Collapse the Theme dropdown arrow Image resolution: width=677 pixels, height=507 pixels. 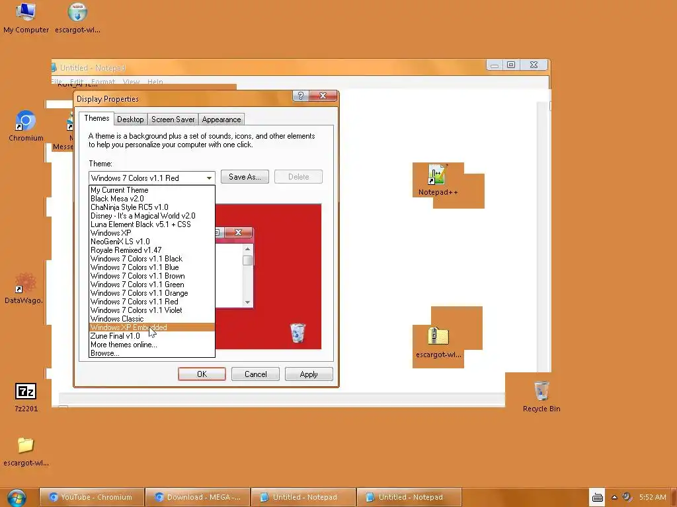click(x=209, y=178)
